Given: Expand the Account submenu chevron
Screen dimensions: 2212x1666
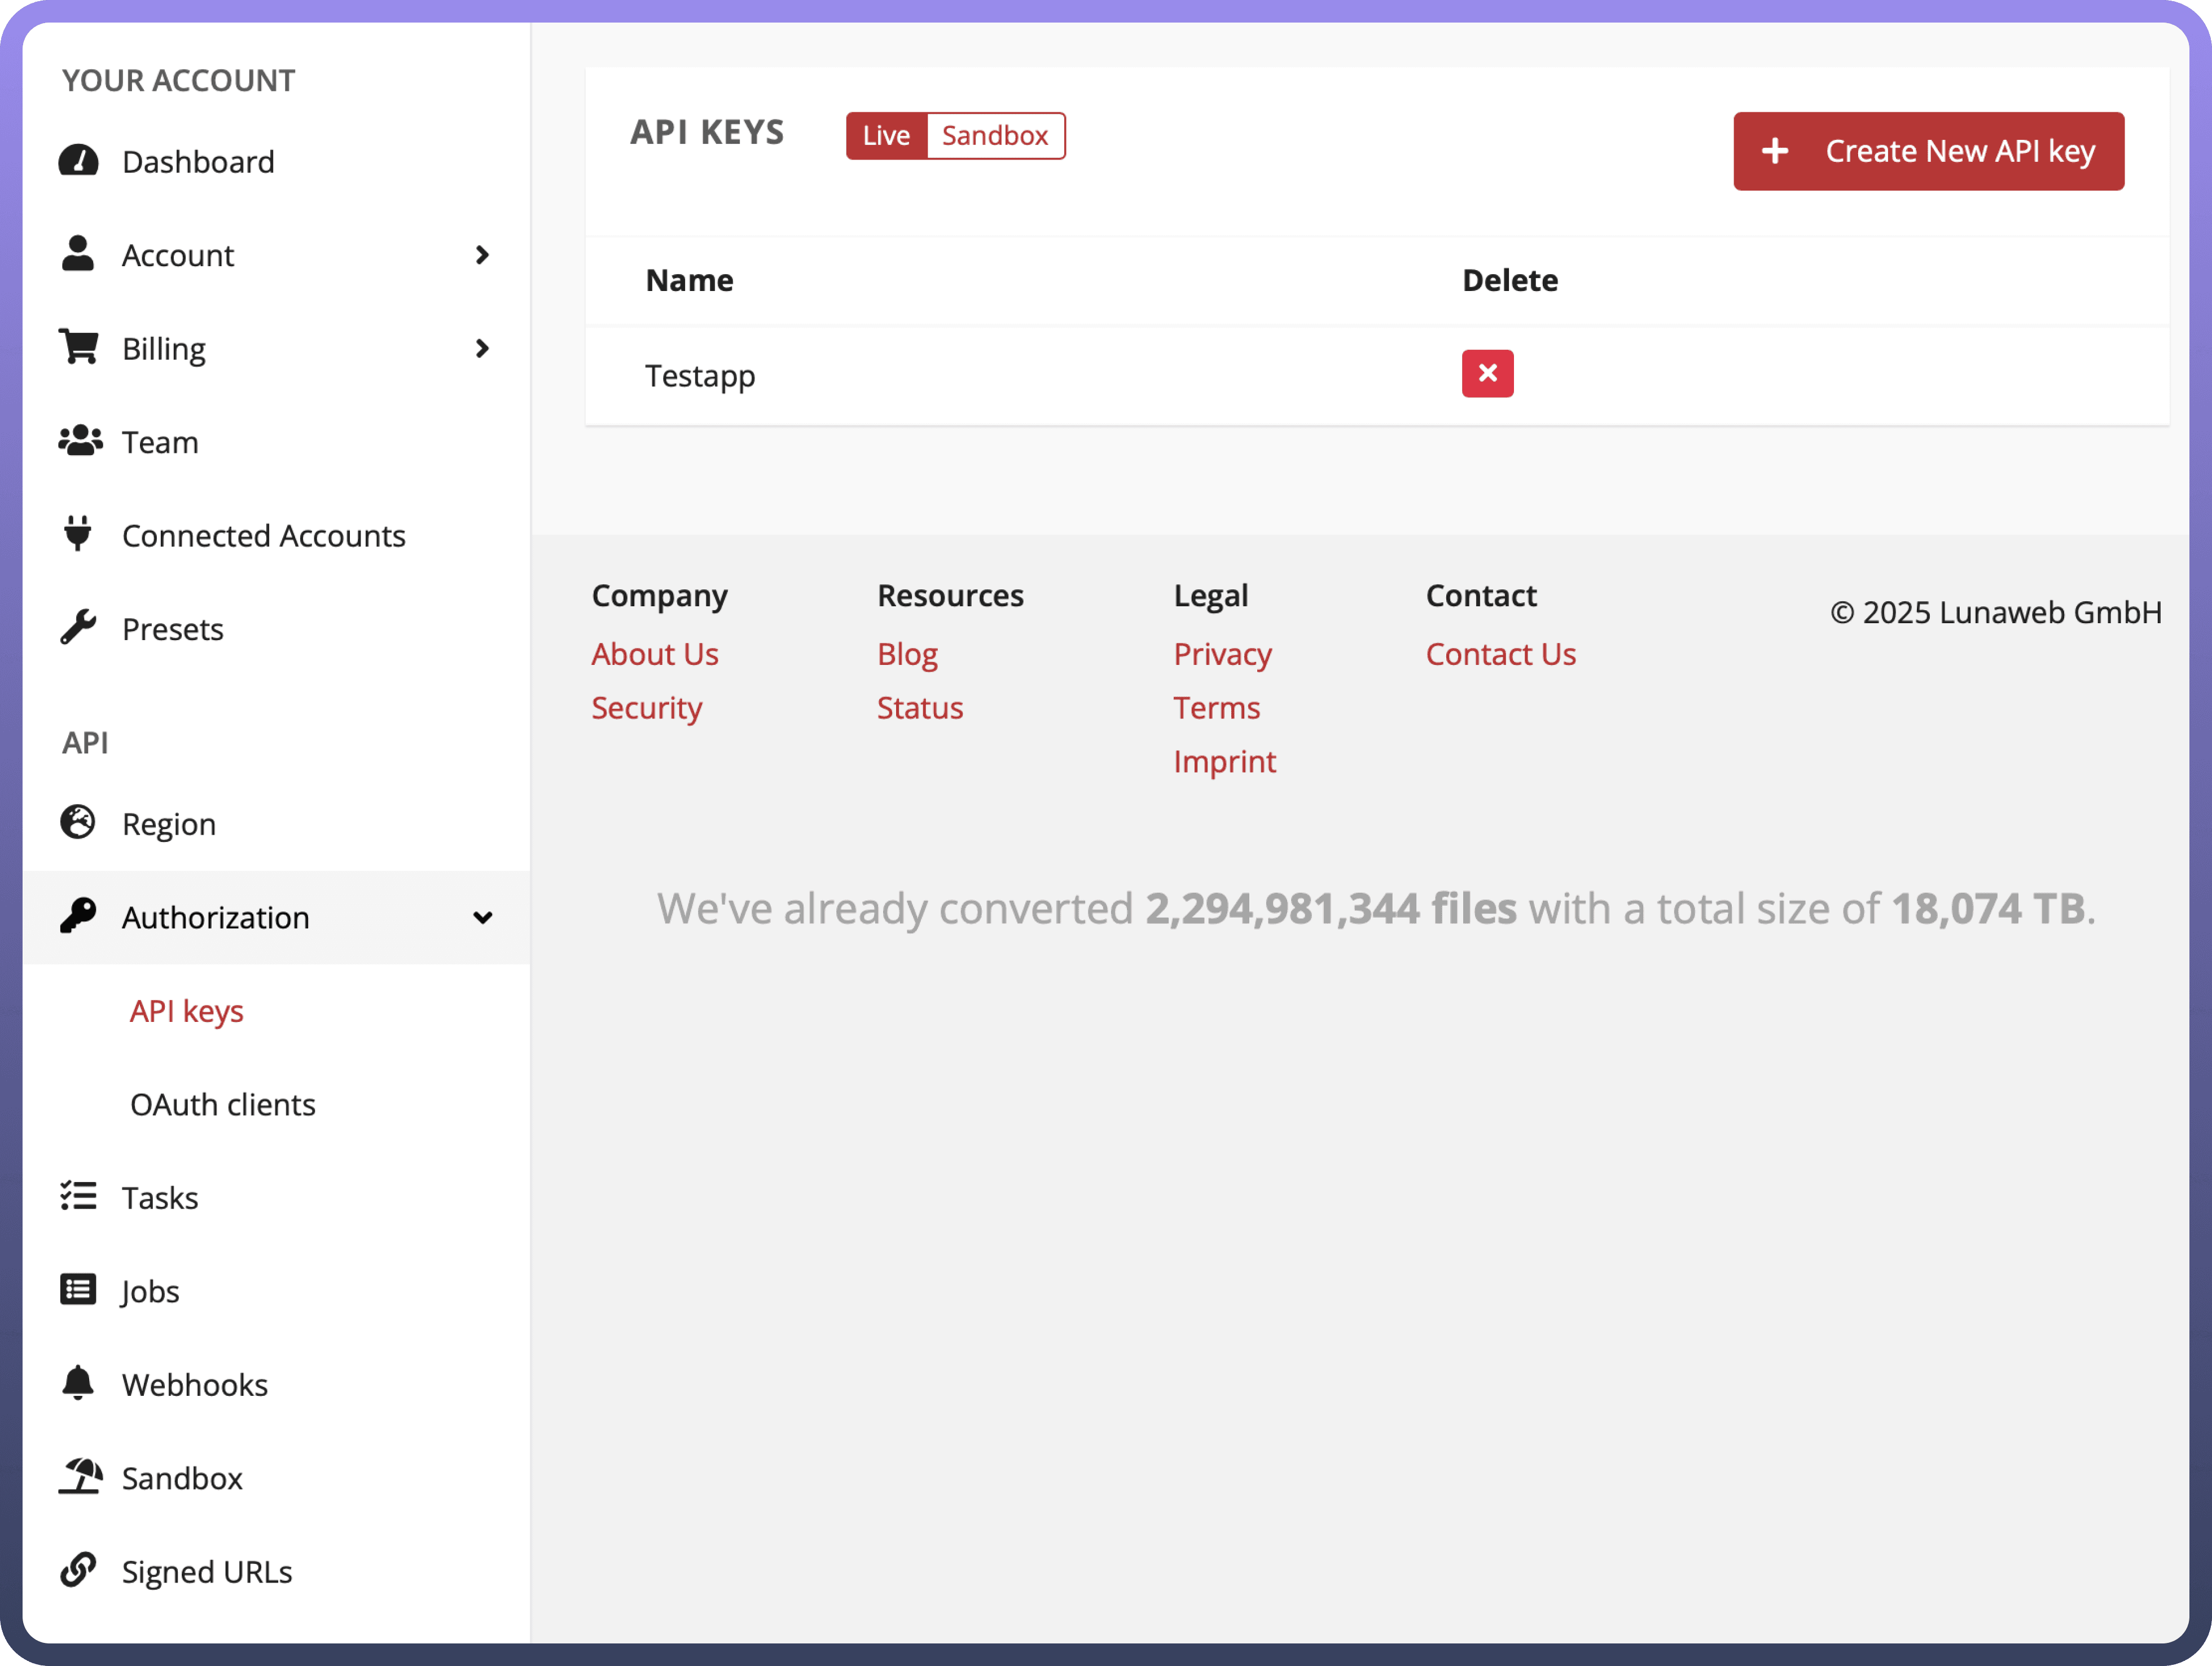Looking at the screenshot, I should pyautogui.click(x=482, y=255).
